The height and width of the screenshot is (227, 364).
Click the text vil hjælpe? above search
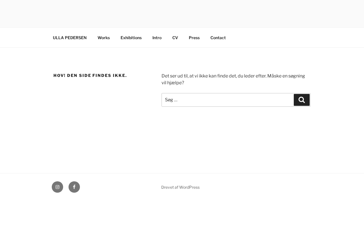tap(173, 83)
